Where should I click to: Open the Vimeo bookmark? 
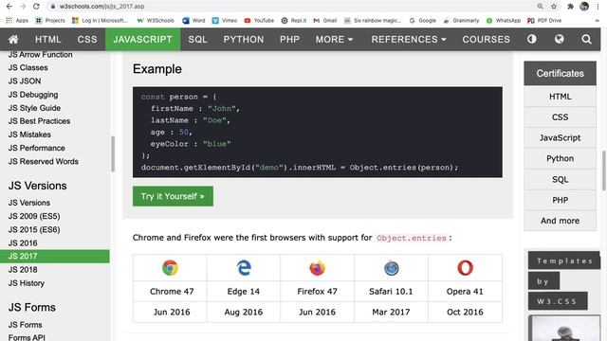(x=225, y=21)
